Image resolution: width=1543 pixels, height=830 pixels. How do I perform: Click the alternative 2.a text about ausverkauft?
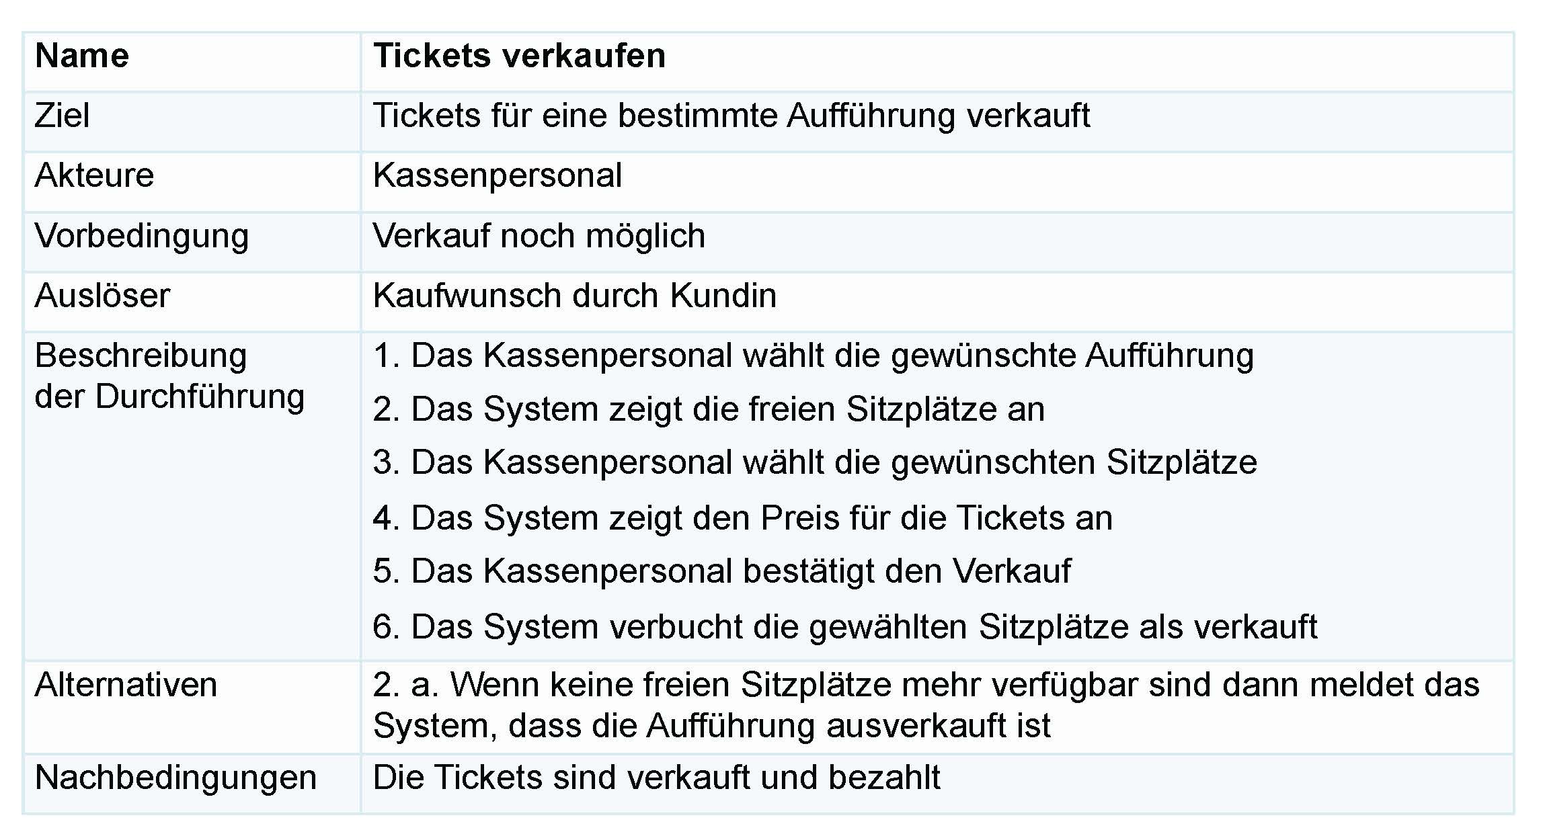pos(925,706)
